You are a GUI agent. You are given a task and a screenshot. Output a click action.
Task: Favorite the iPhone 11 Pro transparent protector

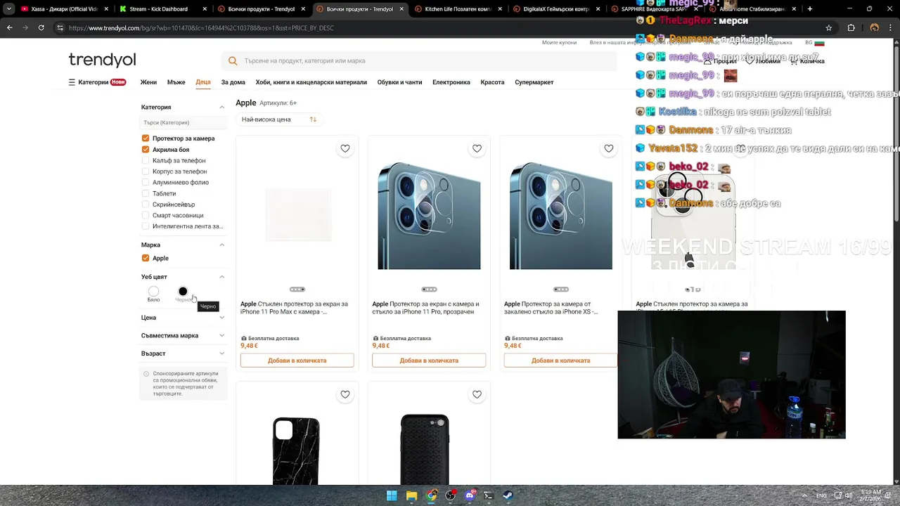click(x=477, y=148)
